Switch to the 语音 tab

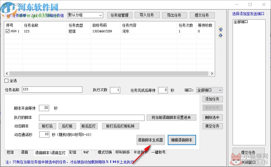click(x=24, y=152)
